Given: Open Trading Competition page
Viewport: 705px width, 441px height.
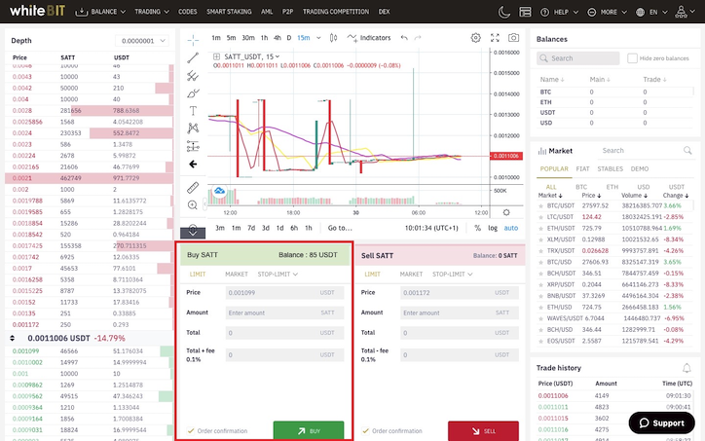Looking at the screenshot, I should point(336,12).
